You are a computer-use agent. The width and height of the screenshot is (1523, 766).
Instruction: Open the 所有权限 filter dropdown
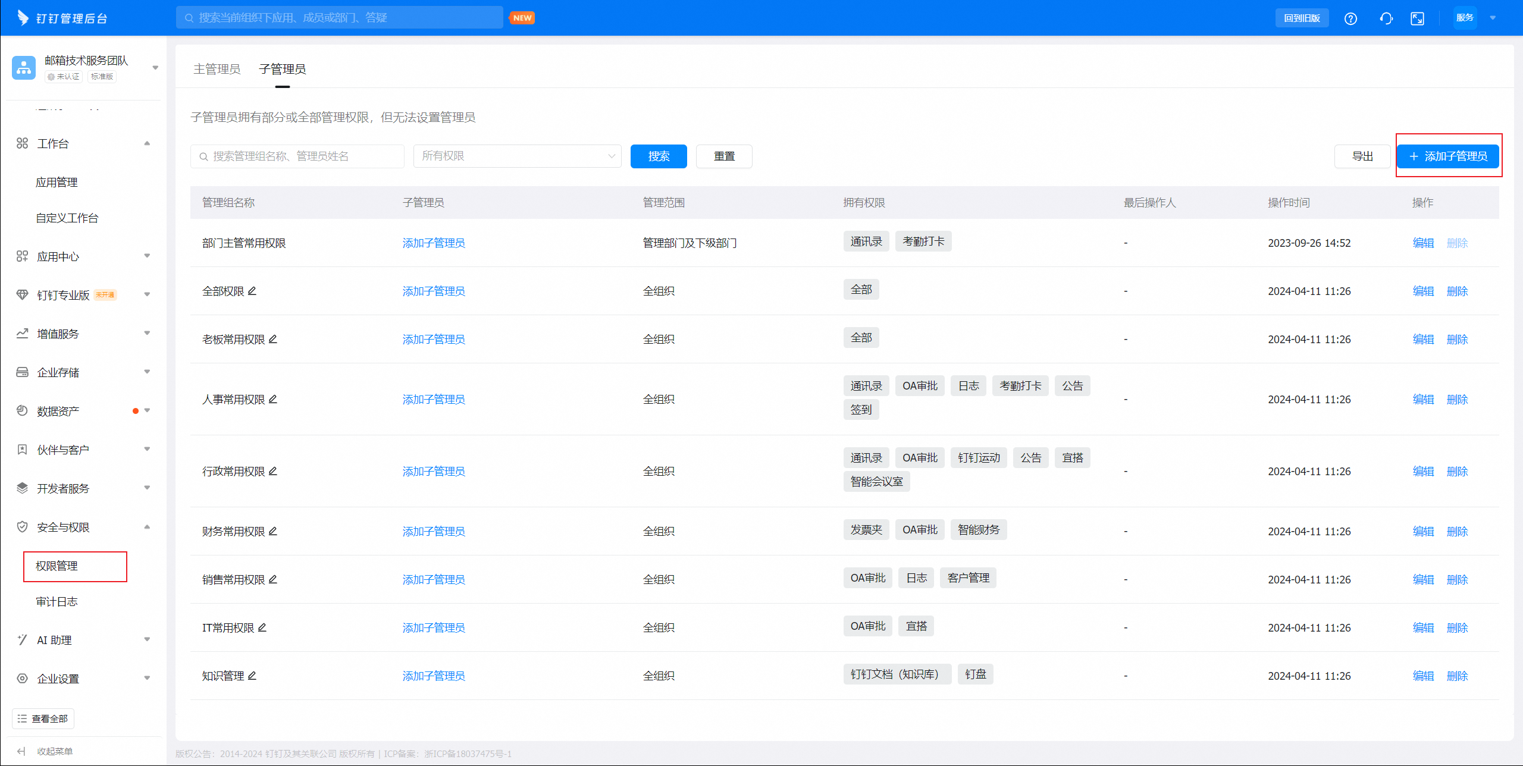(517, 156)
